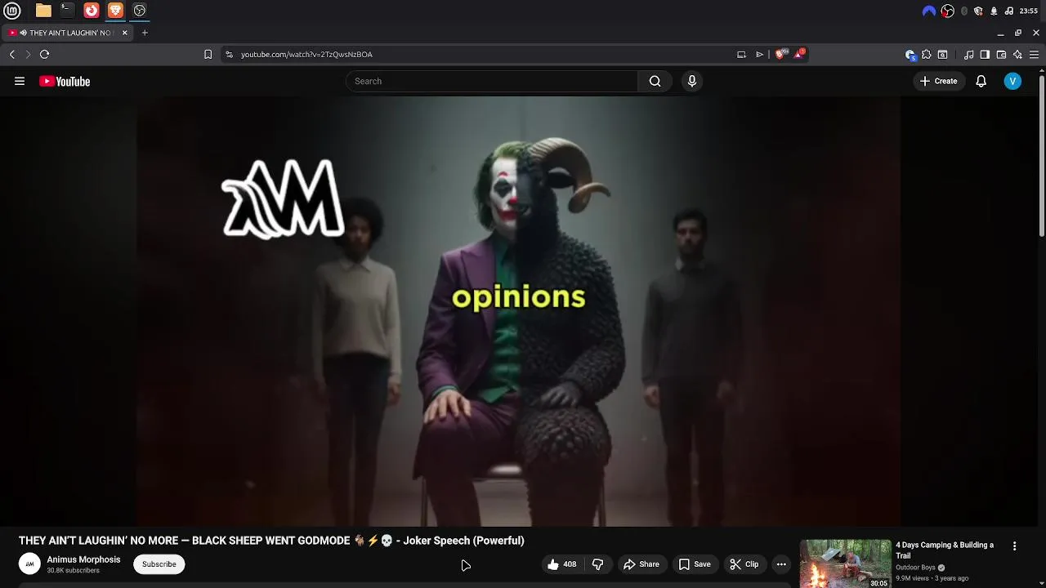
Task: Open the 4 Days Camping video title
Action: [945, 550]
